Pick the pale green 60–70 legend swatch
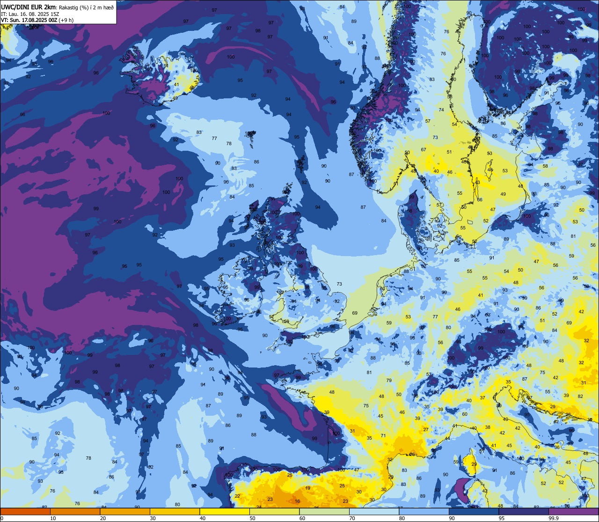This screenshot has height=522, width=599. [324, 511]
